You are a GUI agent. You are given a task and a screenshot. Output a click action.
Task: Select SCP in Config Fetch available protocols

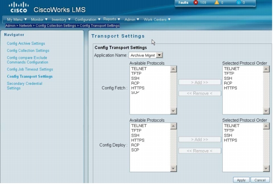coord(135,93)
